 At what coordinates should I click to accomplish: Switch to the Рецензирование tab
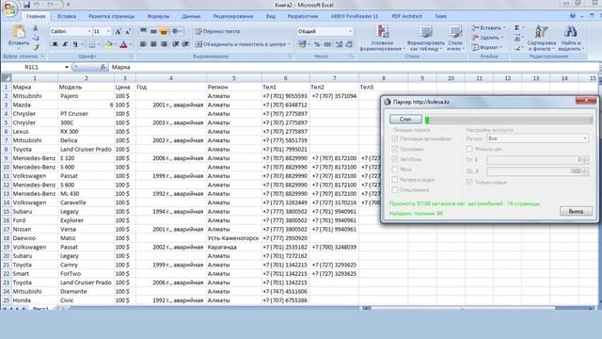pyautogui.click(x=233, y=16)
